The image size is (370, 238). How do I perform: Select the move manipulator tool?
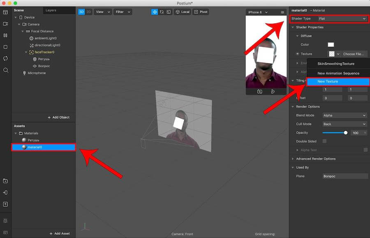point(155,12)
